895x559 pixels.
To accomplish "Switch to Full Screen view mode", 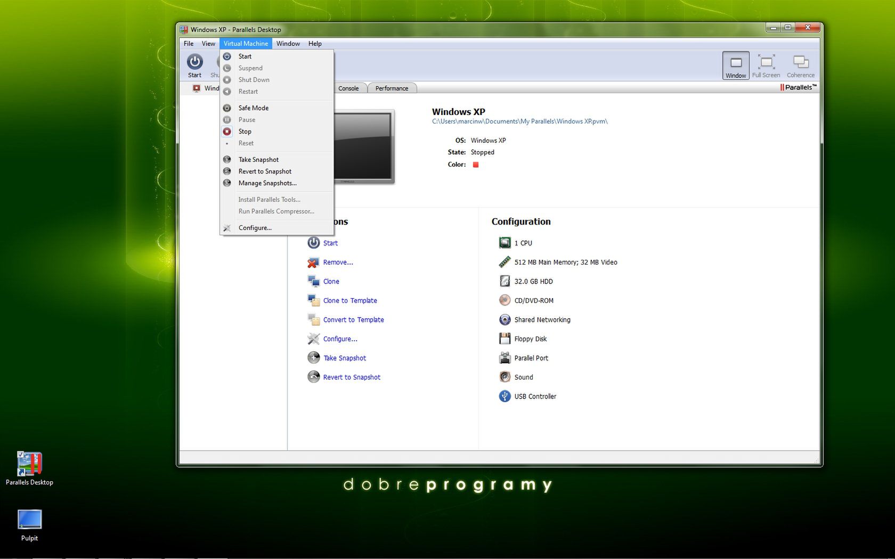I will point(766,65).
